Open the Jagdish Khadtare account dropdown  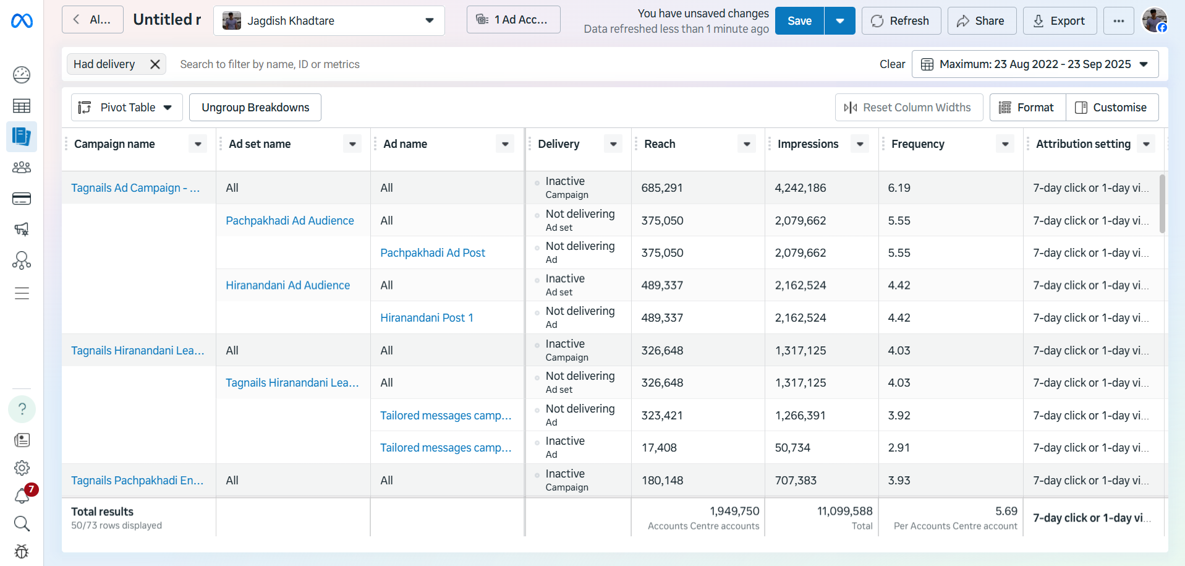tap(329, 21)
